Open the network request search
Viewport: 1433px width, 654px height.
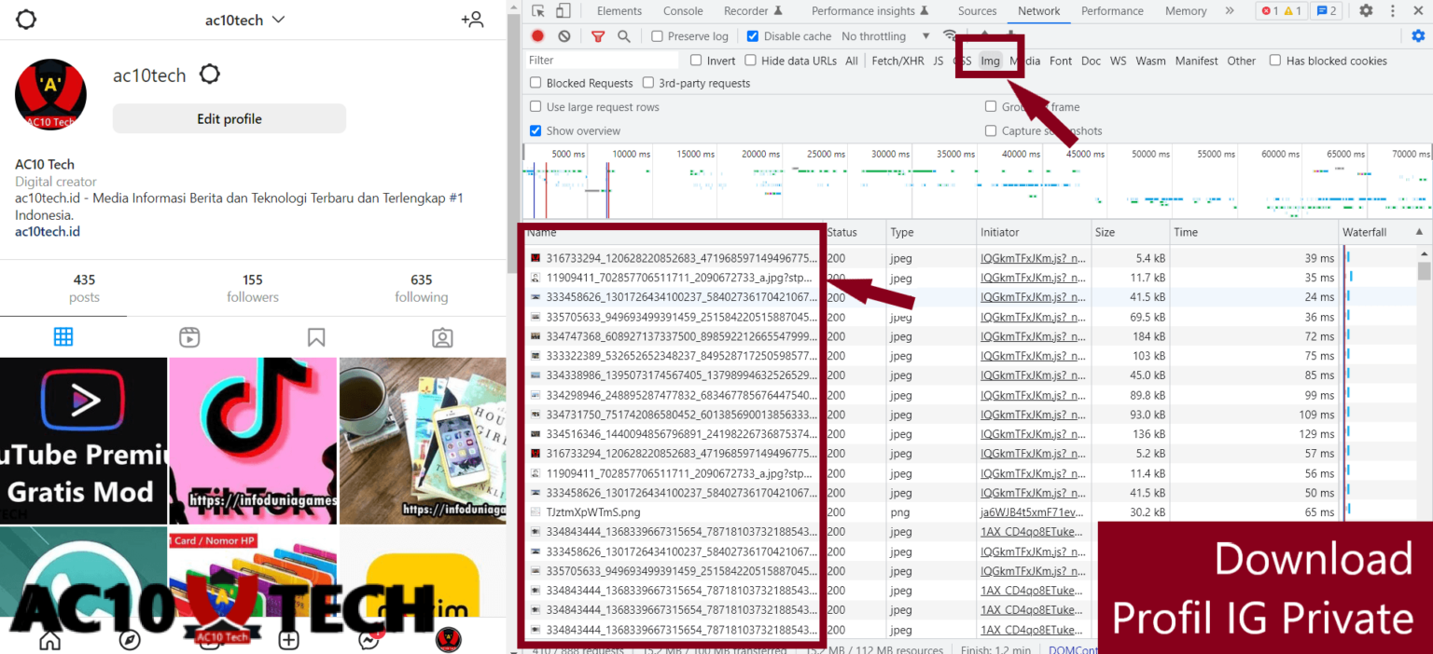point(624,35)
